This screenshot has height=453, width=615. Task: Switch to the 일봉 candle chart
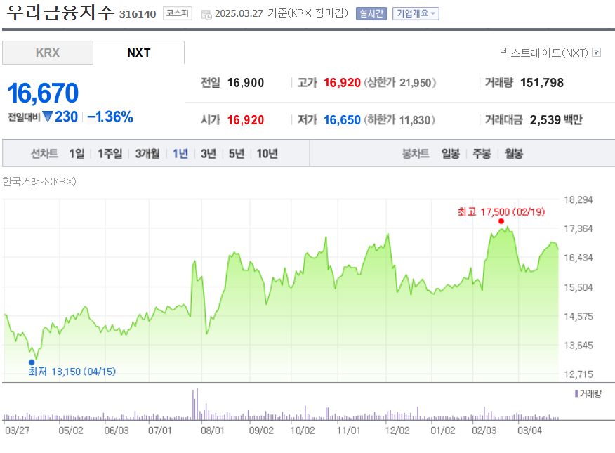click(451, 153)
